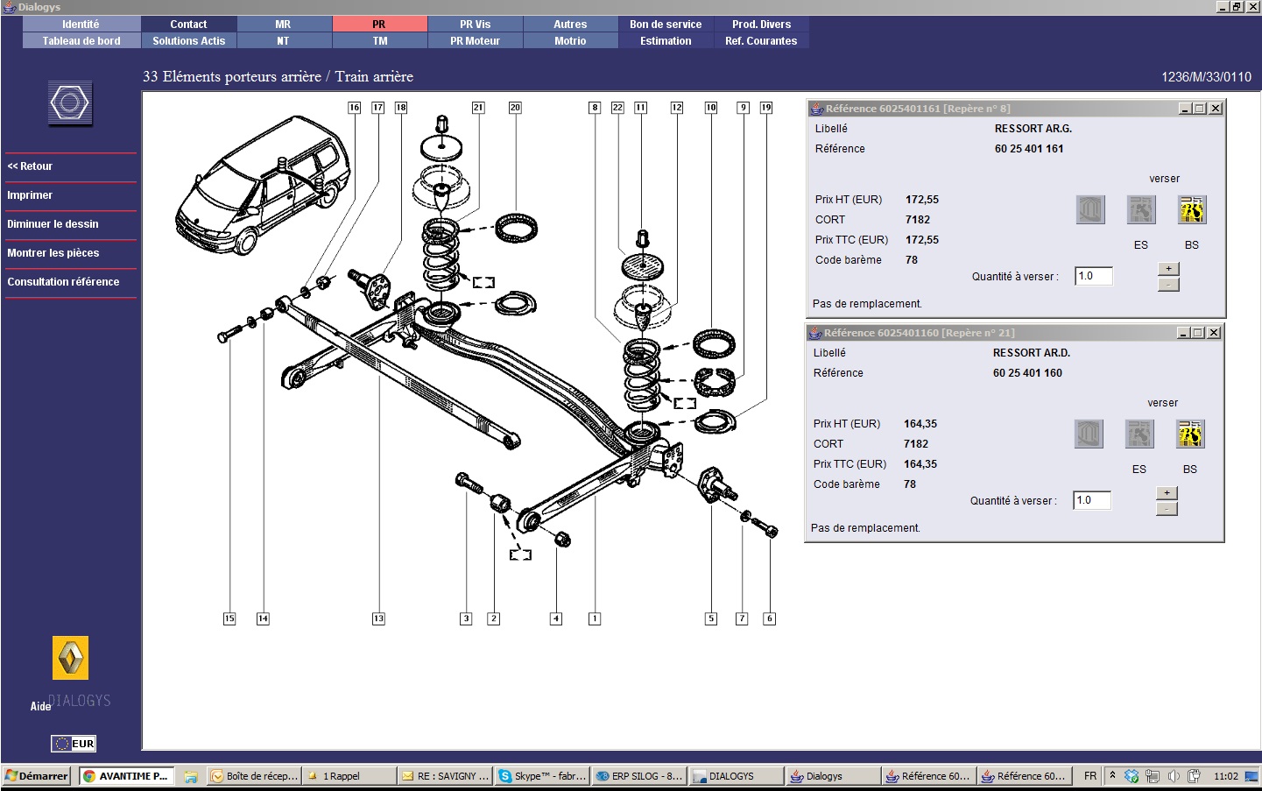Click the ES icon for RESSORT AR.D.
The height and width of the screenshot is (791, 1262).
1139,434
